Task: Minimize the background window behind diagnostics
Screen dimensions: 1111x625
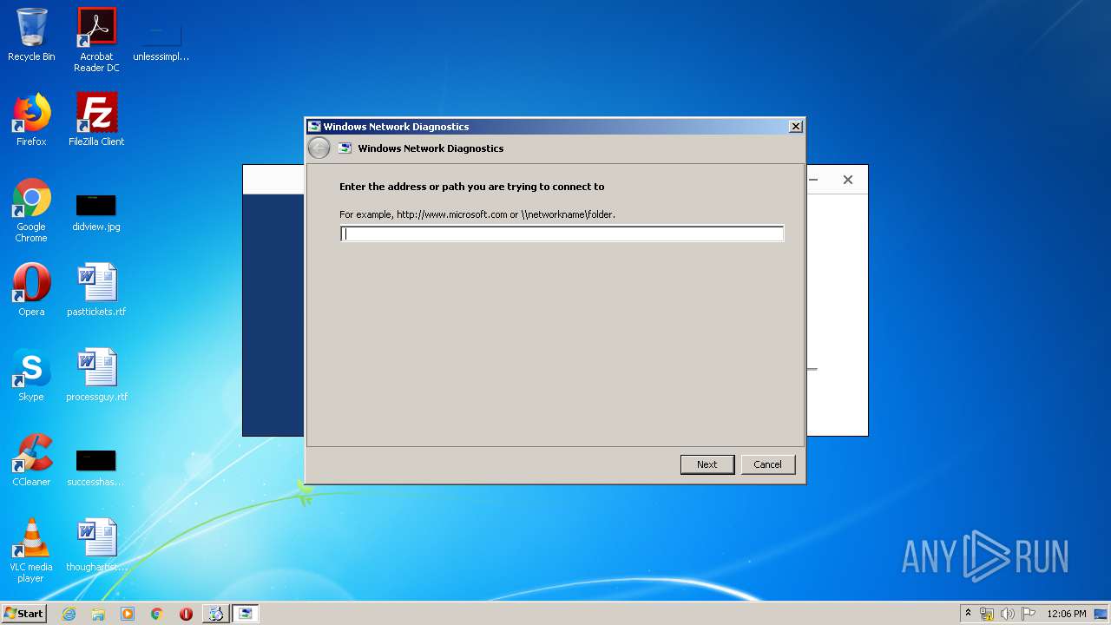Action: click(x=813, y=180)
